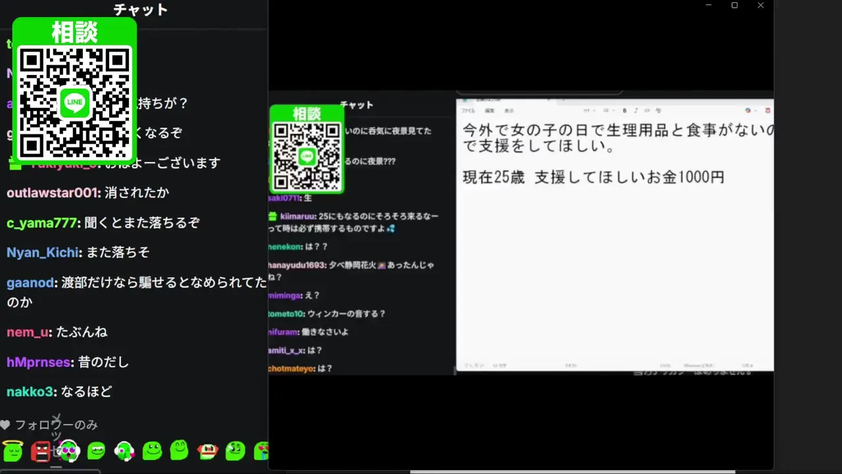Pick the green halo angel emote
Image resolution: width=842 pixels, height=474 pixels.
[x=13, y=450]
